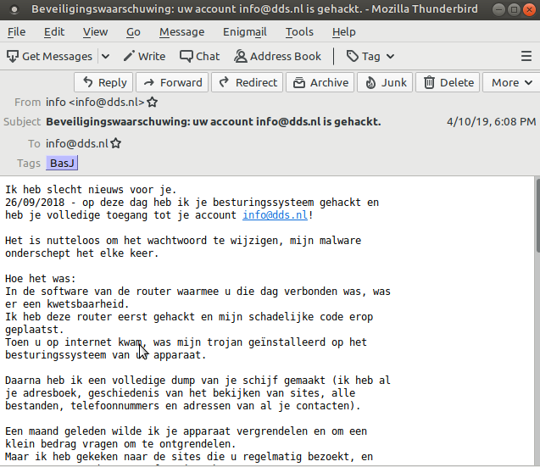Open the Go menu
The width and height of the screenshot is (540, 467).
click(x=133, y=32)
